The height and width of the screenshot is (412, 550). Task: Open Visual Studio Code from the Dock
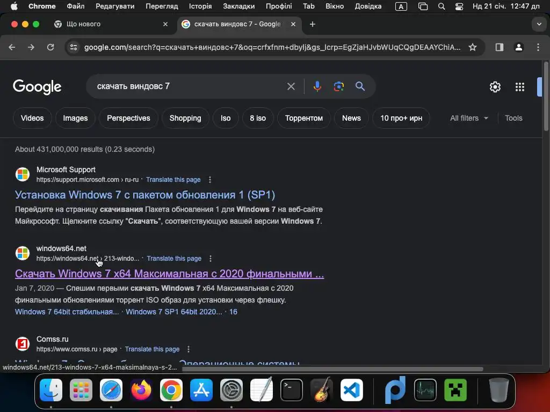point(352,390)
